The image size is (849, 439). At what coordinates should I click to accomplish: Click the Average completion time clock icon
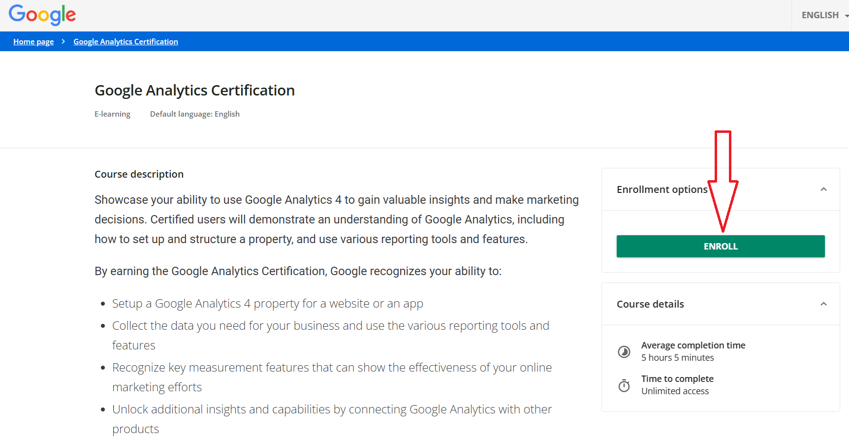pos(624,351)
